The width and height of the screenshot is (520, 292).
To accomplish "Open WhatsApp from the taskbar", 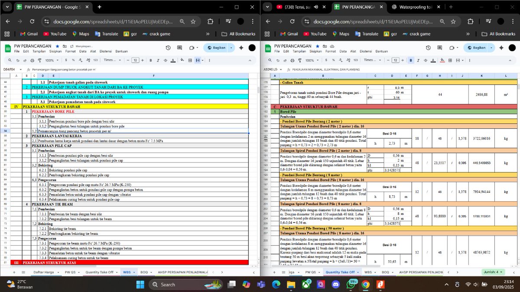I will [x=350, y=284].
